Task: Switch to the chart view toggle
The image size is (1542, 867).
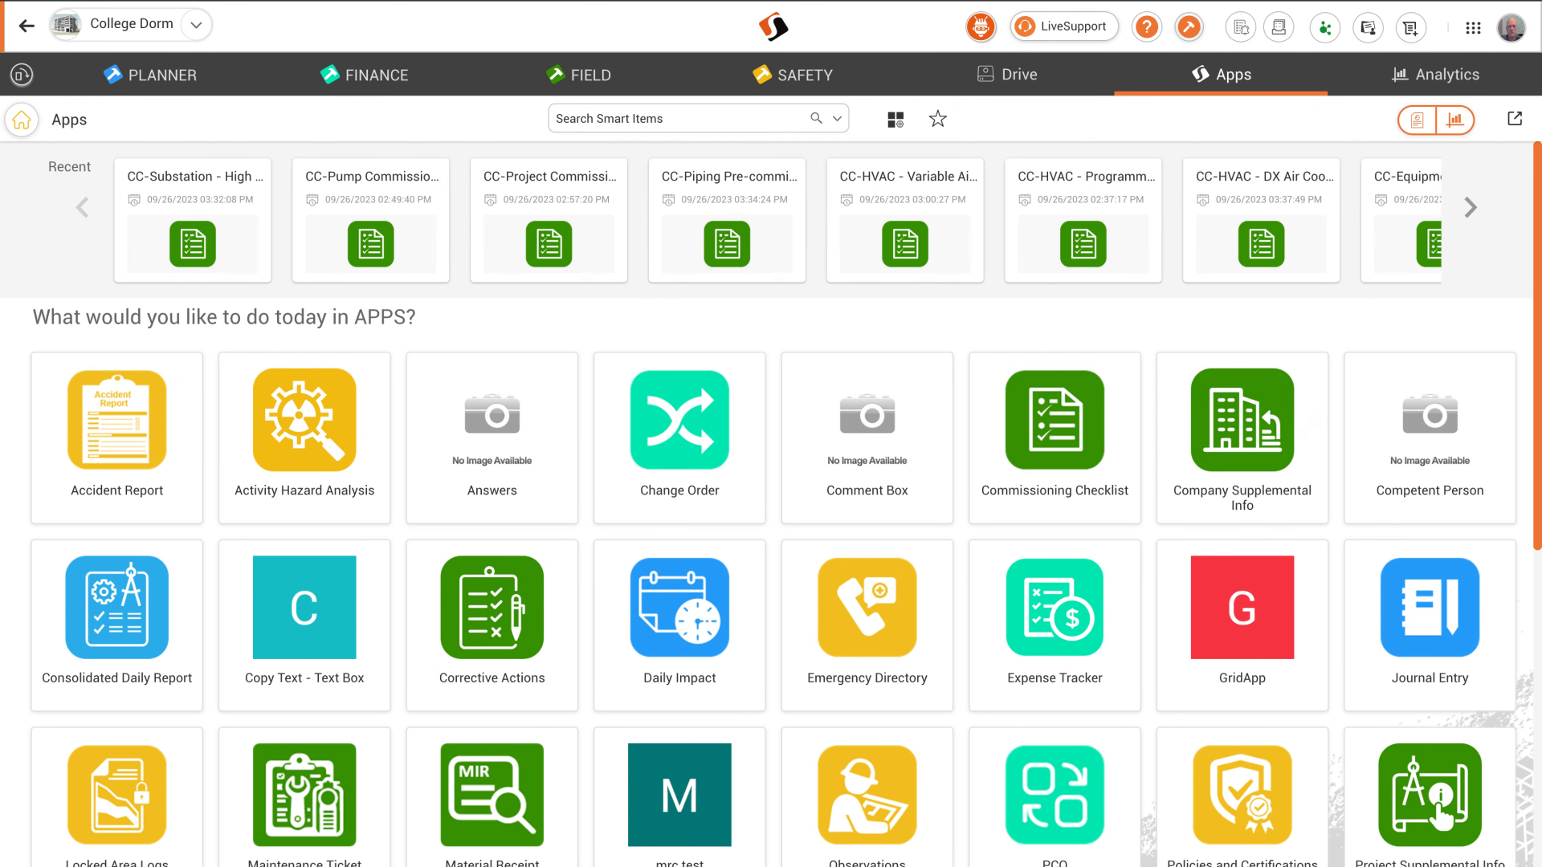Action: (x=1454, y=120)
